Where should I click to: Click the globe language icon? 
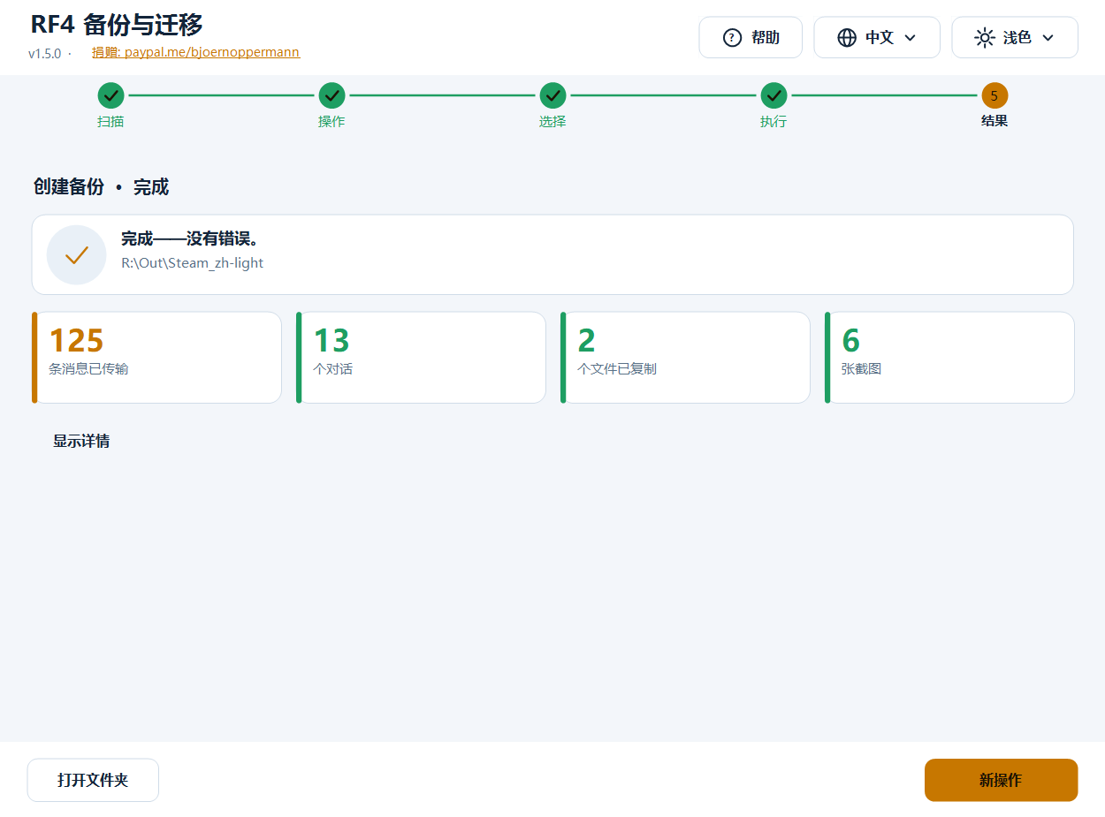[847, 37]
